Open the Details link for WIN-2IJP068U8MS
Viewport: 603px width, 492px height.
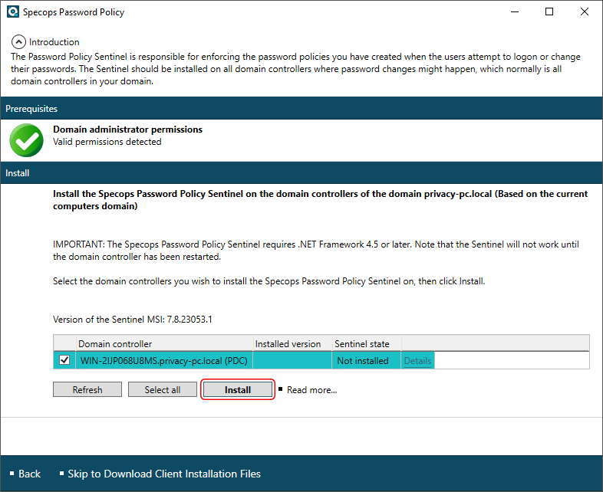[x=417, y=361]
